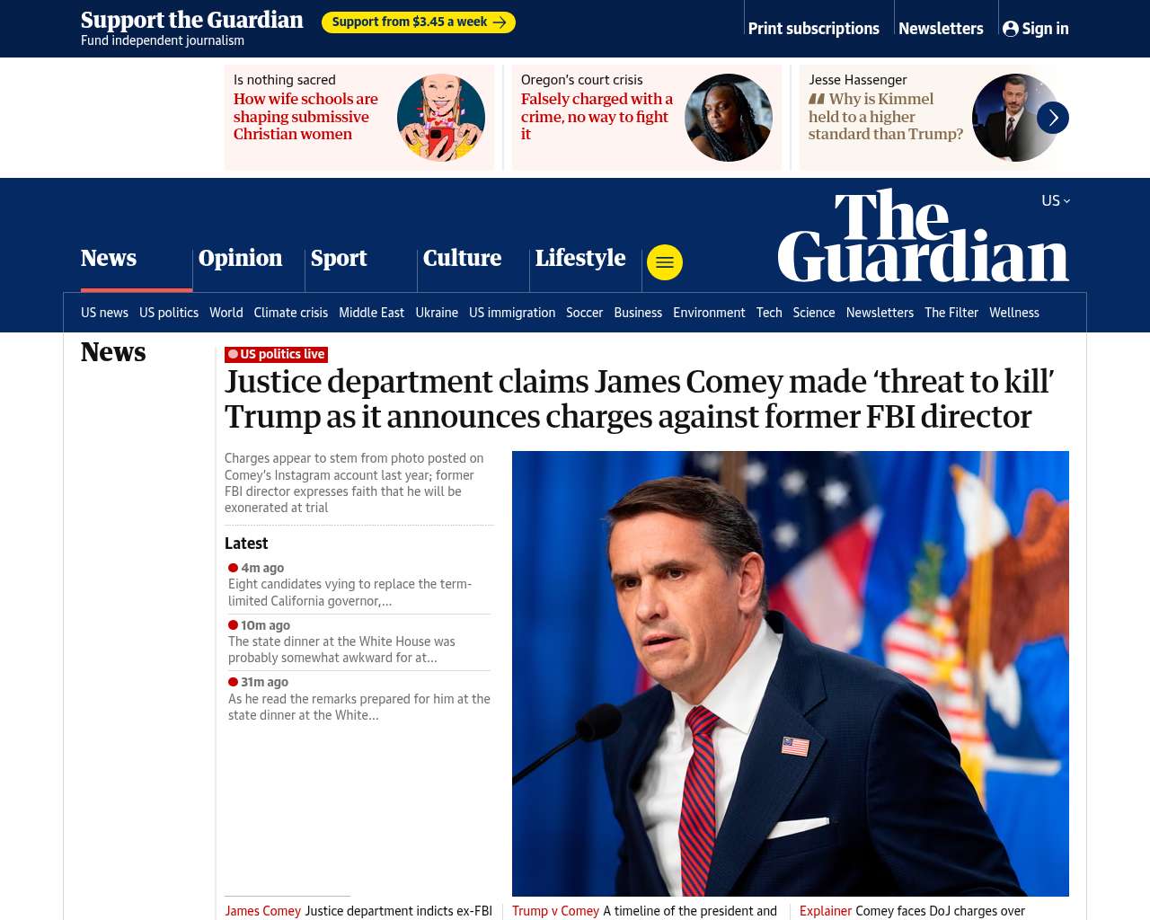The image size is (1150, 920).
Task: Read the Justice department Comey headline article
Action: click(x=639, y=399)
